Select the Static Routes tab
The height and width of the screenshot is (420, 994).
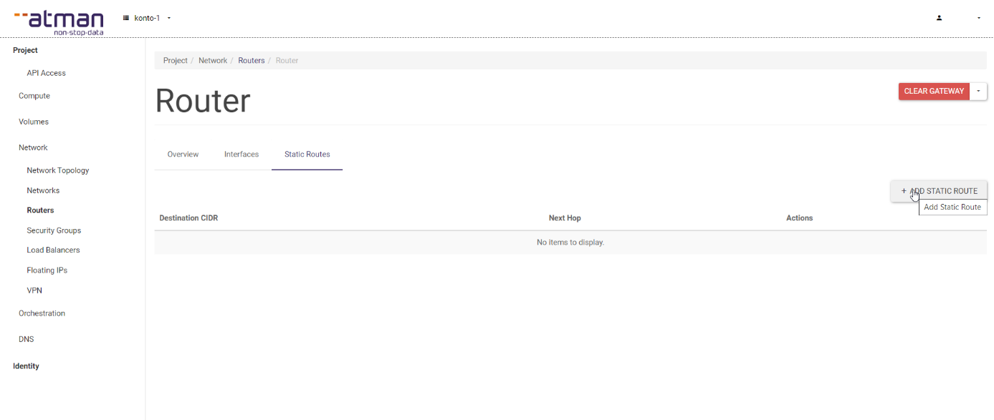point(307,155)
